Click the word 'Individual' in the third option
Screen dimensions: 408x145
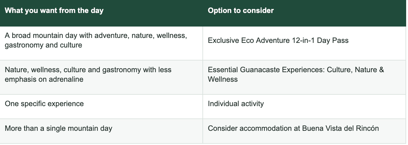tap(223, 104)
